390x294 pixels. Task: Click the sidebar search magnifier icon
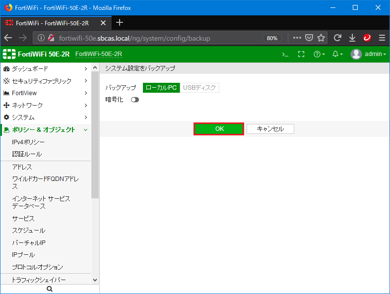50,289
